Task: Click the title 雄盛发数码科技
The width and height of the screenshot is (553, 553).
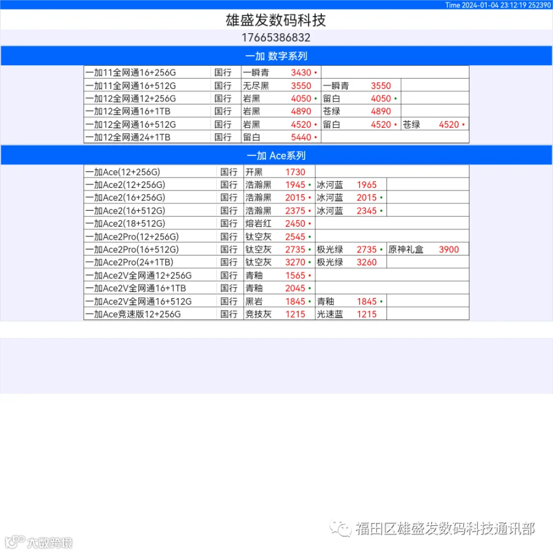Action: pyautogui.click(x=275, y=20)
